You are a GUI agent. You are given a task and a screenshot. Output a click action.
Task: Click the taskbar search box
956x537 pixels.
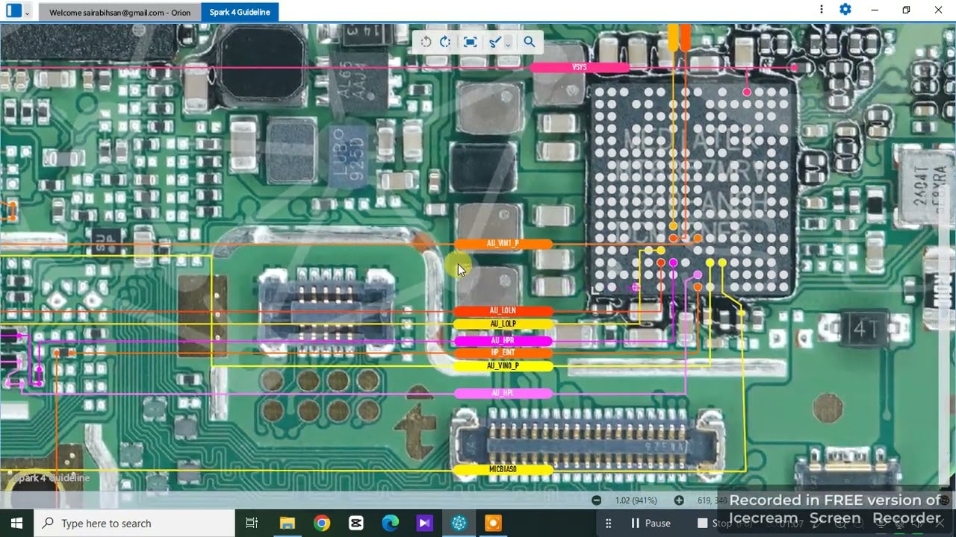coord(135,523)
